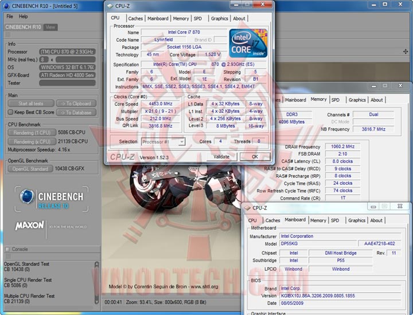This screenshot has height=315, width=413.
Task: Open the File menu in Cinebench
Action: [10, 16]
